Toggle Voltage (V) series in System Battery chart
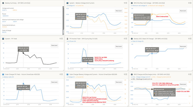The width and height of the screenshot is (193, 107). pyautogui.click(x=71, y=6)
